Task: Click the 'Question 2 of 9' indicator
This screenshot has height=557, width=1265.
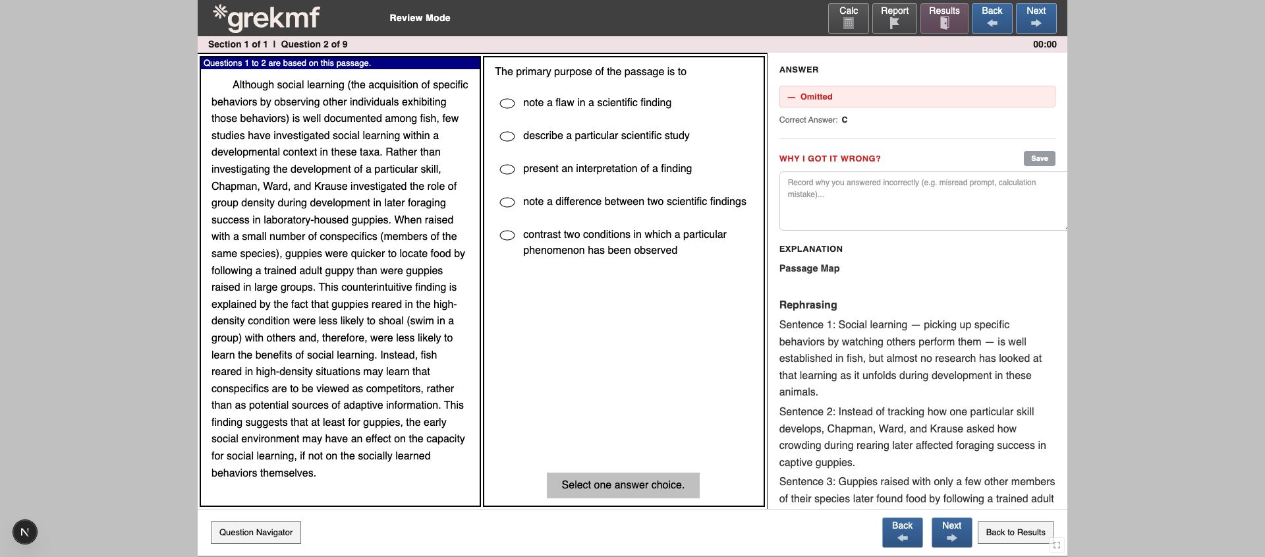Action: 314,44
